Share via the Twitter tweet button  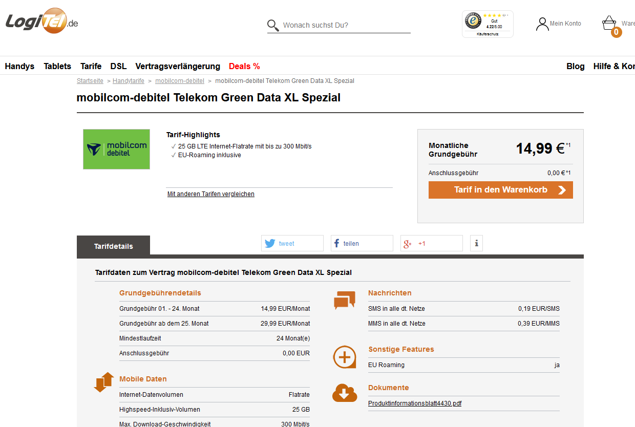(x=292, y=243)
